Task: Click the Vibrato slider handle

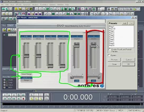Action: coord(39,55)
